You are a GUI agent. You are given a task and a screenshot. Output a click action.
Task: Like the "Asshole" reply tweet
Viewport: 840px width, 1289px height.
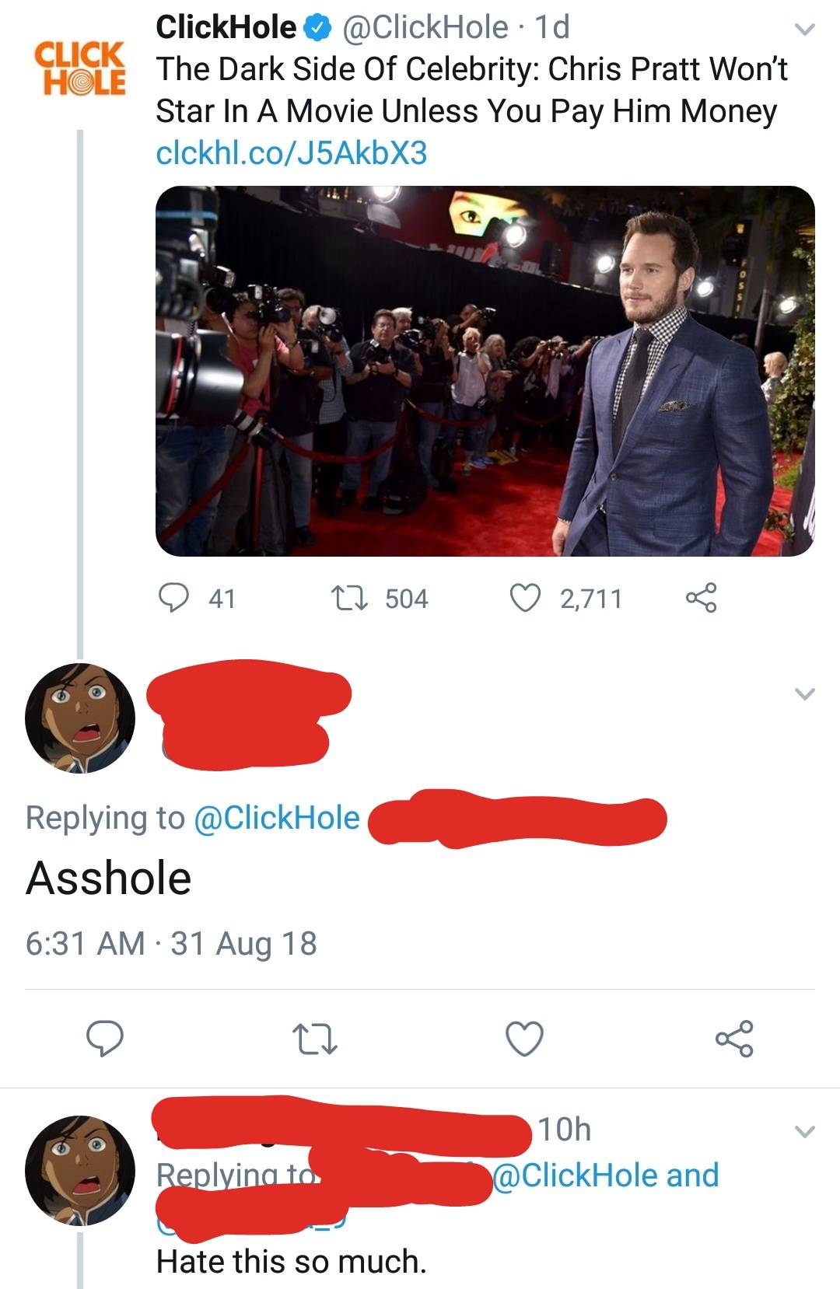point(525,1038)
